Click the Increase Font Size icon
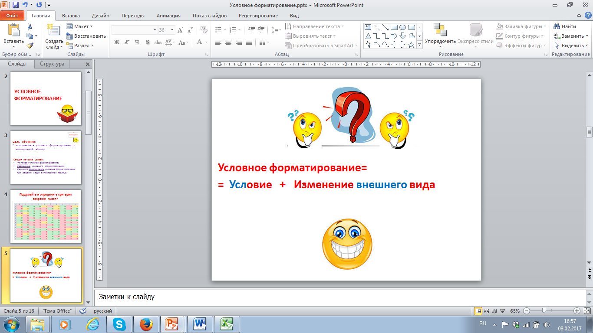The width and height of the screenshot is (593, 333). coord(181,30)
